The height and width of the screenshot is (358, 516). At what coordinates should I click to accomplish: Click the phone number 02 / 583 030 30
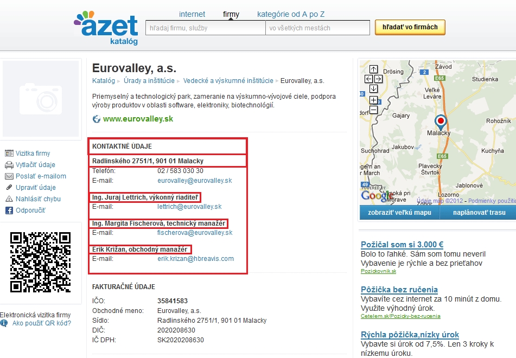[180, 171]
